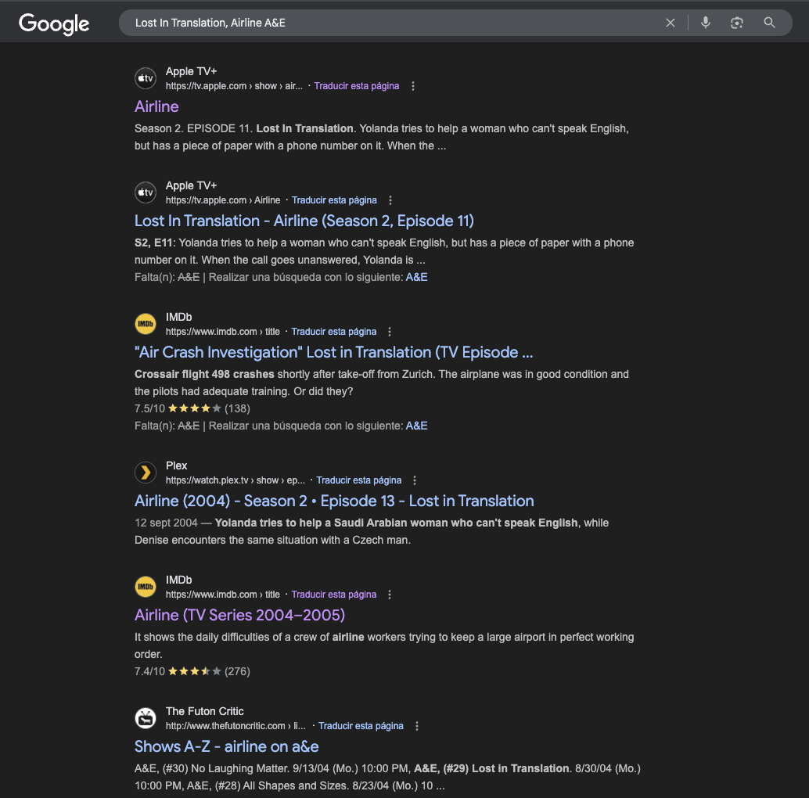Click The Futon Critic site icon
The height and width of the screenshot is (798, 809).
pos(146,718)
